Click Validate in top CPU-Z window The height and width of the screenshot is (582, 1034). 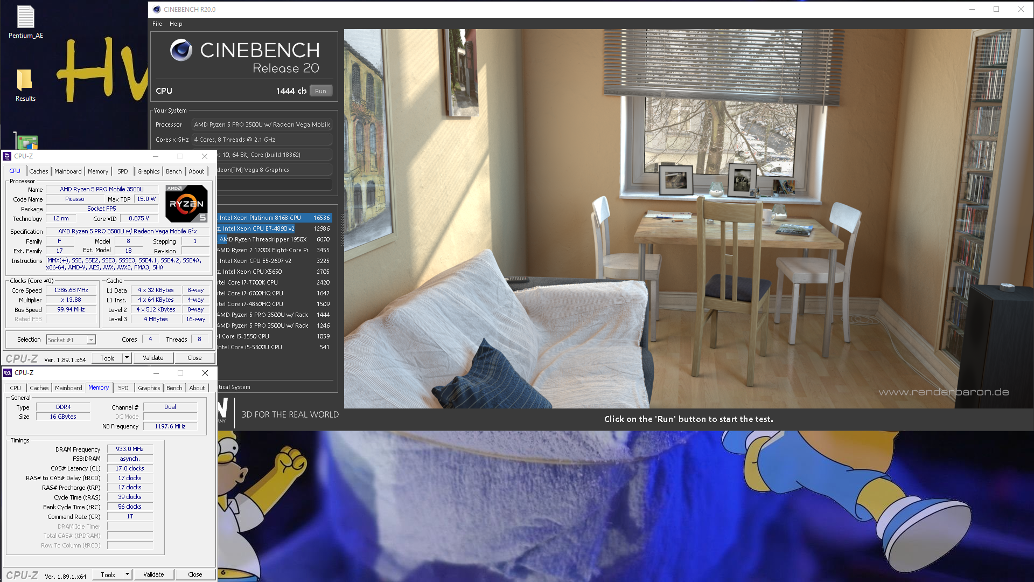click(x=153, y=358)
